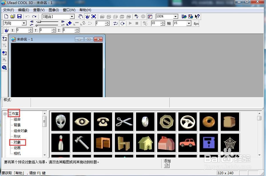
Task: Save the project with the floppy disk icon
Action: click(19, 17)
